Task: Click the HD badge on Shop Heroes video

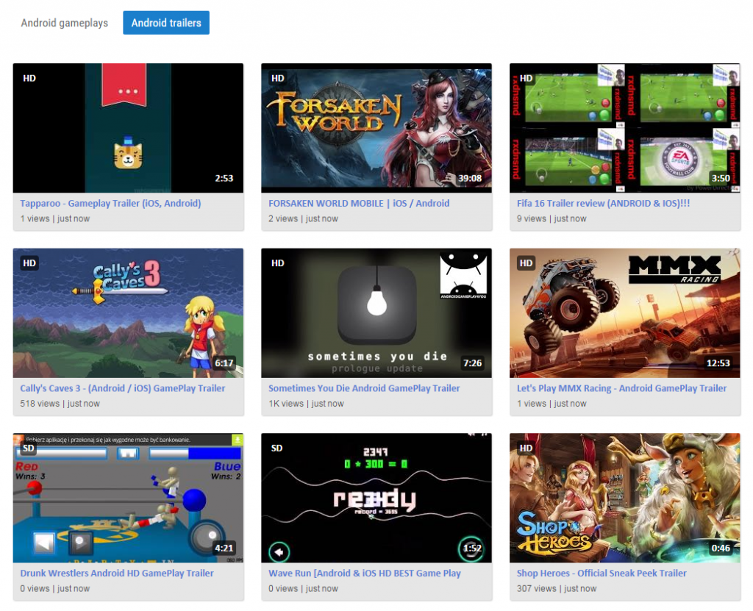Action: 526,449
